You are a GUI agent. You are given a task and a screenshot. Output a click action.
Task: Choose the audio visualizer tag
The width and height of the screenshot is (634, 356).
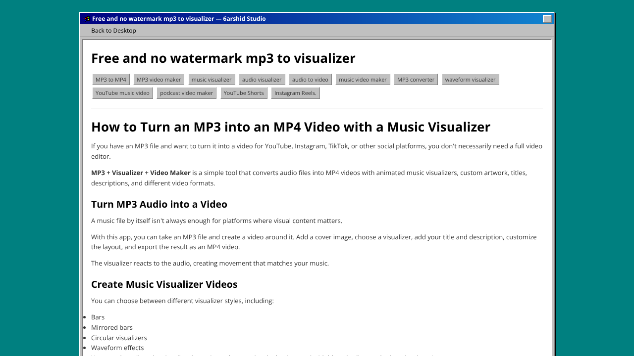(x=262, y=80)
